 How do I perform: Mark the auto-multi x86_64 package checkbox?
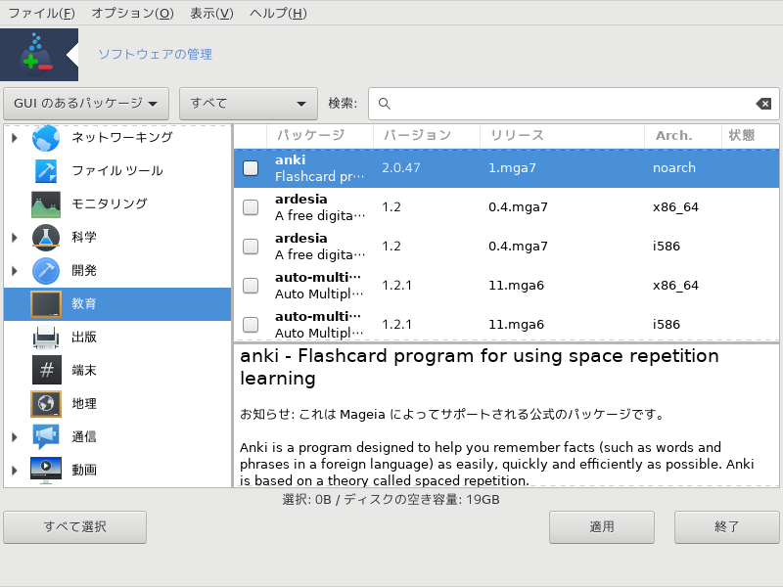point(251,286)
